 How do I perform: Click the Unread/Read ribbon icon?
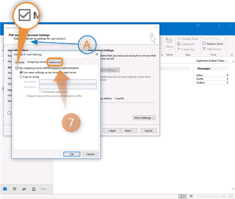point(179,39)
